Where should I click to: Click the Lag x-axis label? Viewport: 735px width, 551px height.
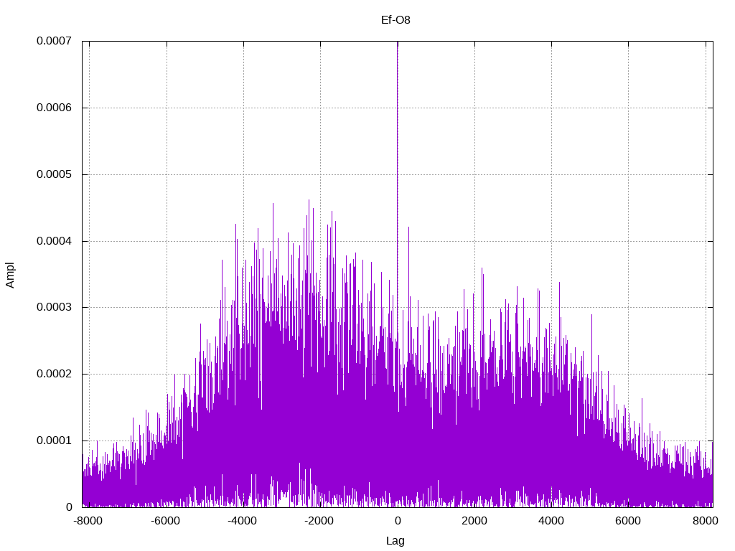395,541
